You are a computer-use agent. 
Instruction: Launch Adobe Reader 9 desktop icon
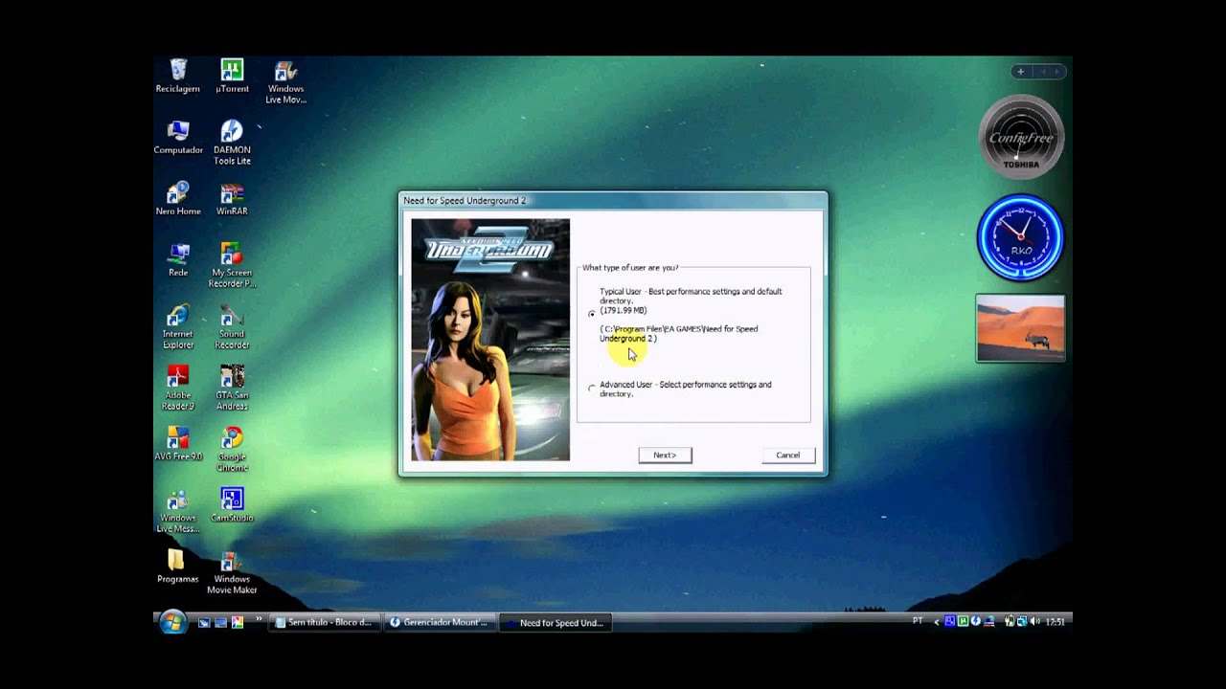pos(177,388)
